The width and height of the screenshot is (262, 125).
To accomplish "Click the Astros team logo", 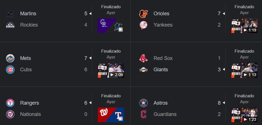I will 144,103.
